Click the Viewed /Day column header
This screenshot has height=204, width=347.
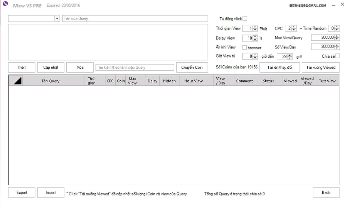pyautogui.click(x=307, y=81)
